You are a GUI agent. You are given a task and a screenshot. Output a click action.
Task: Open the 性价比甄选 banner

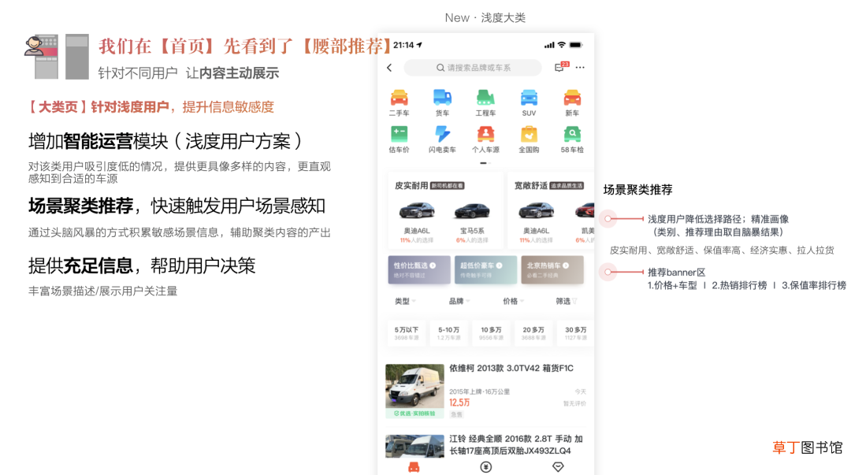[x=419, y=270]
